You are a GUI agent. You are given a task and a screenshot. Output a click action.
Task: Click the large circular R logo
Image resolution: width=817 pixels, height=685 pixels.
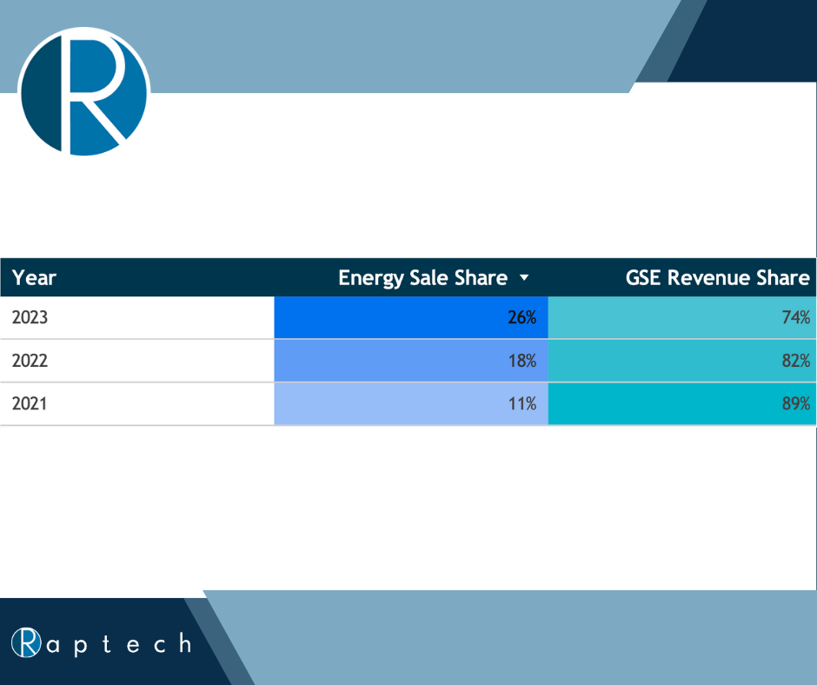(84, 92)
